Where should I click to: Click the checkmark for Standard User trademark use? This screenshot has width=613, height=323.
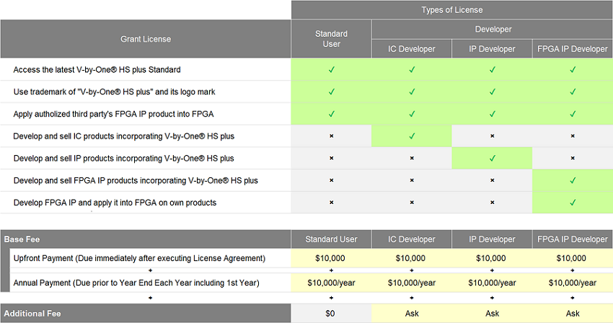pyautogui.click(x=332, y=92)
